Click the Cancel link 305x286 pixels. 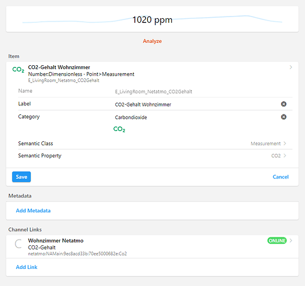click(280, 177)
